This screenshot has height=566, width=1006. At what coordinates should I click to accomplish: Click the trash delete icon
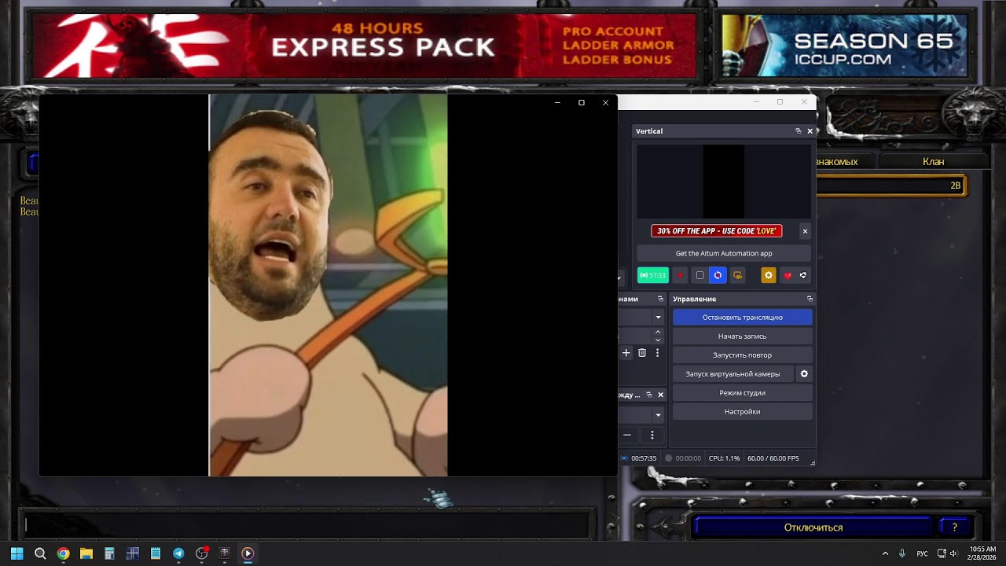click(642, 353)
